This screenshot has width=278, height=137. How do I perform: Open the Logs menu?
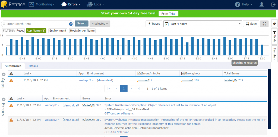click(x=95, y=4)
